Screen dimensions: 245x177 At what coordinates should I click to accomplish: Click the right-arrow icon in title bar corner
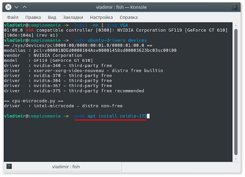(x=235, y=7)
